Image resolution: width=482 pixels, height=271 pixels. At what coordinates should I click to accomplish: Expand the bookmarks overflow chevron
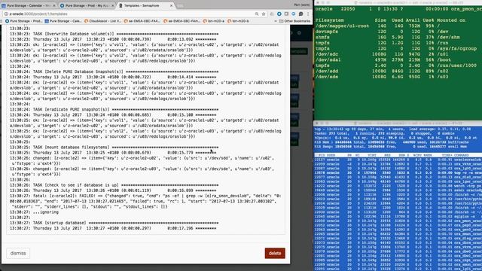[x=276, y=21]
